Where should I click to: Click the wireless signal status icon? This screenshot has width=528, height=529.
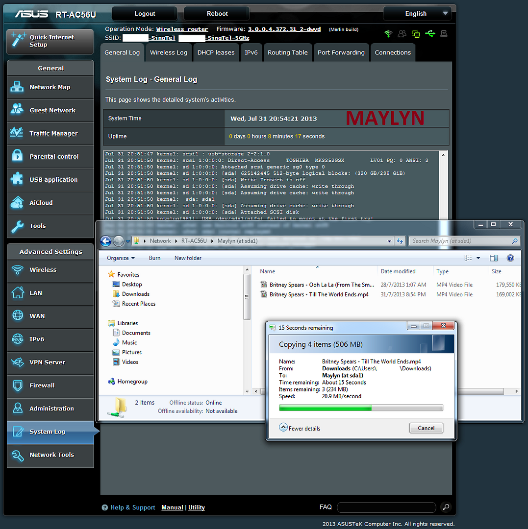click(x=388, y=34)
